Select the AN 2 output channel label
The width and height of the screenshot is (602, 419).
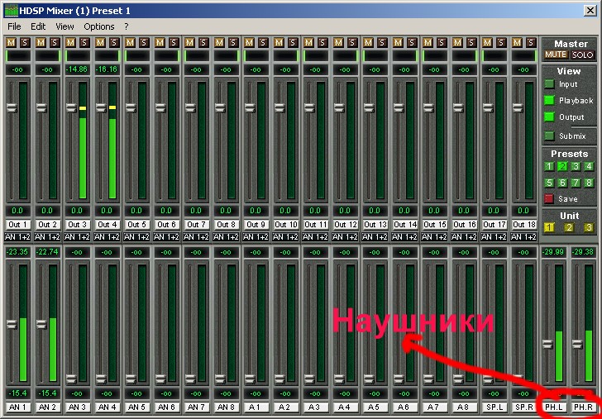(47, 407)
